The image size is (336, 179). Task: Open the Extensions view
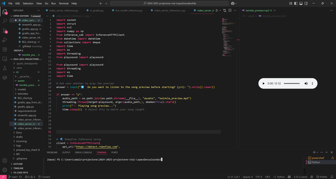point(5,49)
